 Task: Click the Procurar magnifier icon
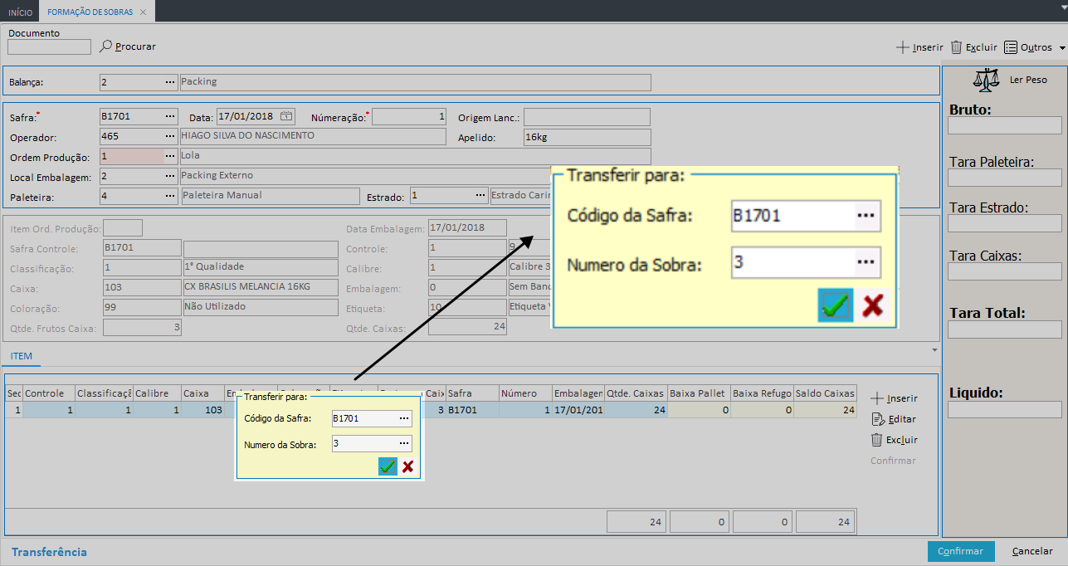(105, 46)
